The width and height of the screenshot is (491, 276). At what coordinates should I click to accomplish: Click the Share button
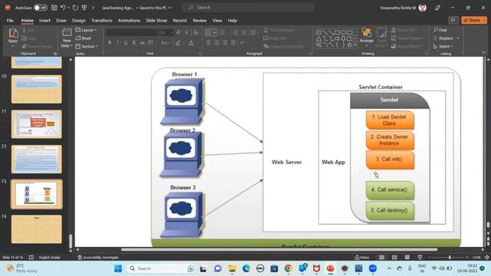[x=474, y=21]
